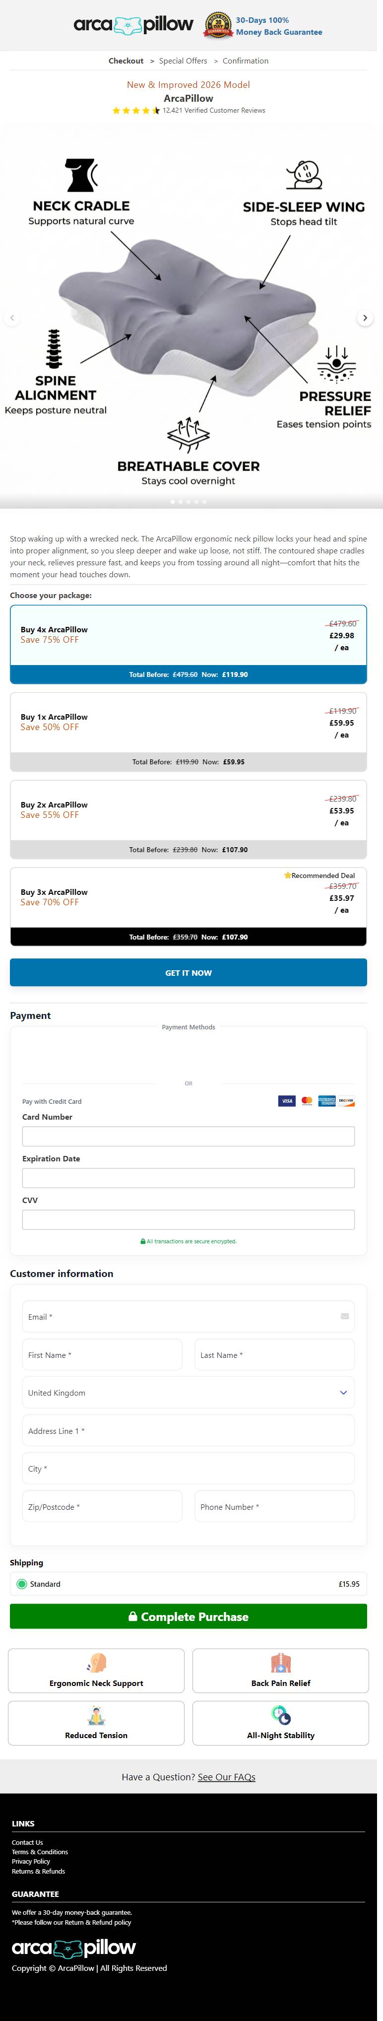Select the Standard shipping radio button

(x=22, y=1584)
